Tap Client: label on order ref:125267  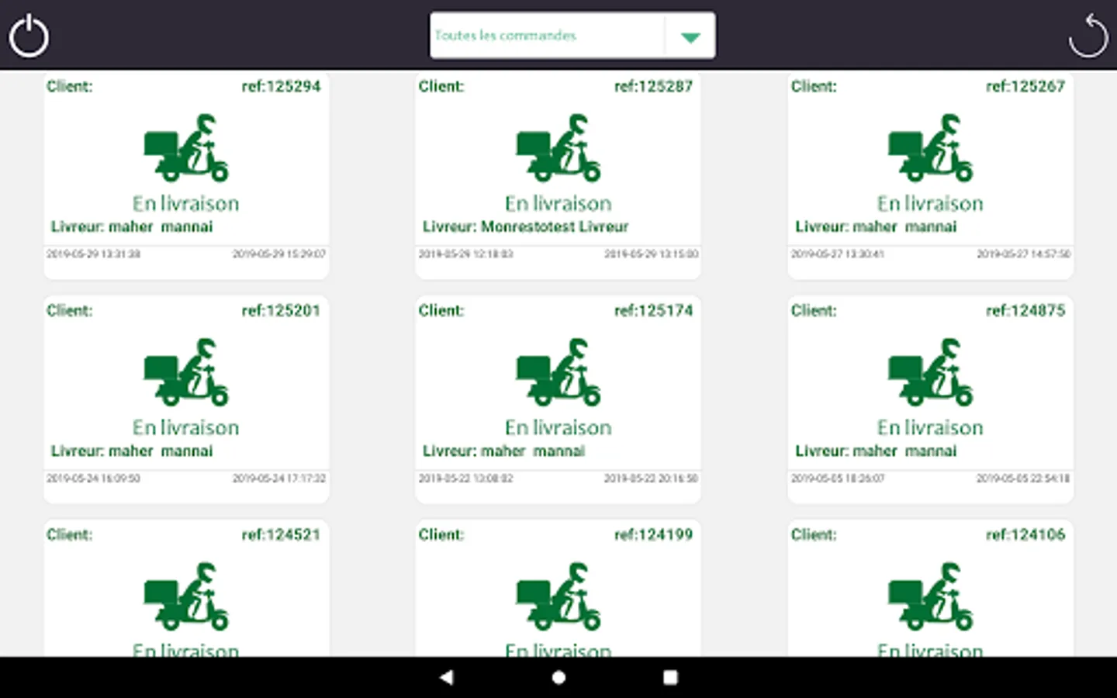[x=814, y=86]
